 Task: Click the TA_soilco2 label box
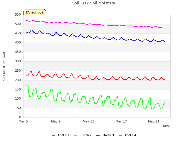[35, 12]
